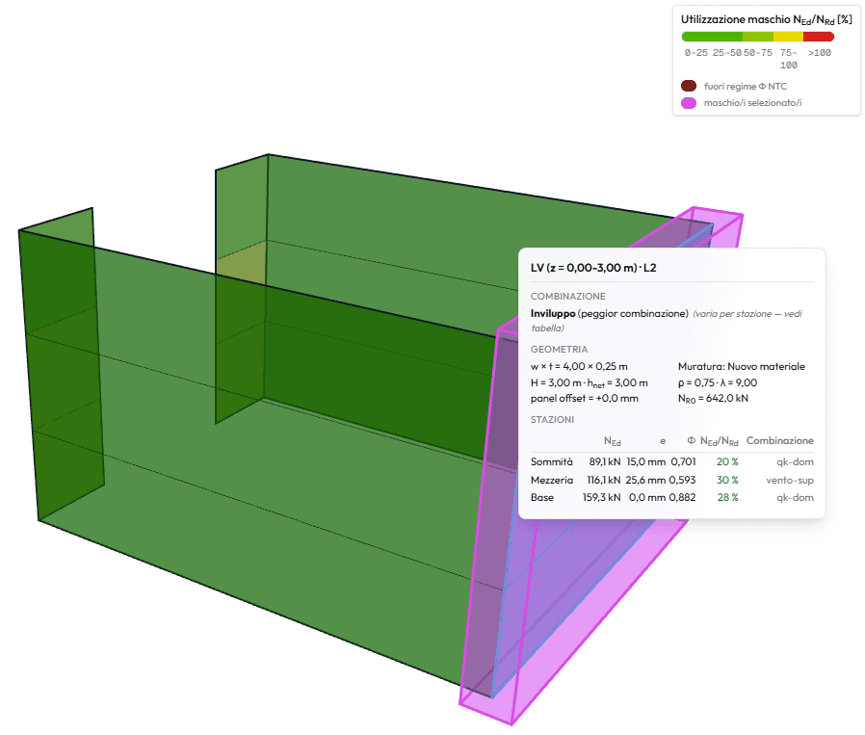Viewport: 865px width, 735px height.
Task: Click the '25,6 mm' eccentricity value
Action: [645, 480]
